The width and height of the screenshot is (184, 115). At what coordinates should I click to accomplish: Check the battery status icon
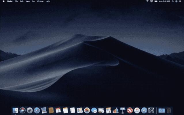(156, 1)
